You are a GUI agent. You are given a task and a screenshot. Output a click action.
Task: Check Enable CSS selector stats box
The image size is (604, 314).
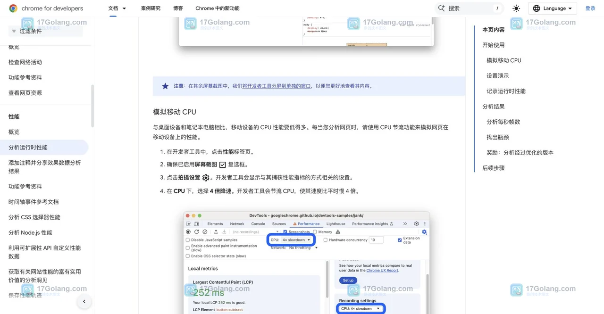coord(188,256)
